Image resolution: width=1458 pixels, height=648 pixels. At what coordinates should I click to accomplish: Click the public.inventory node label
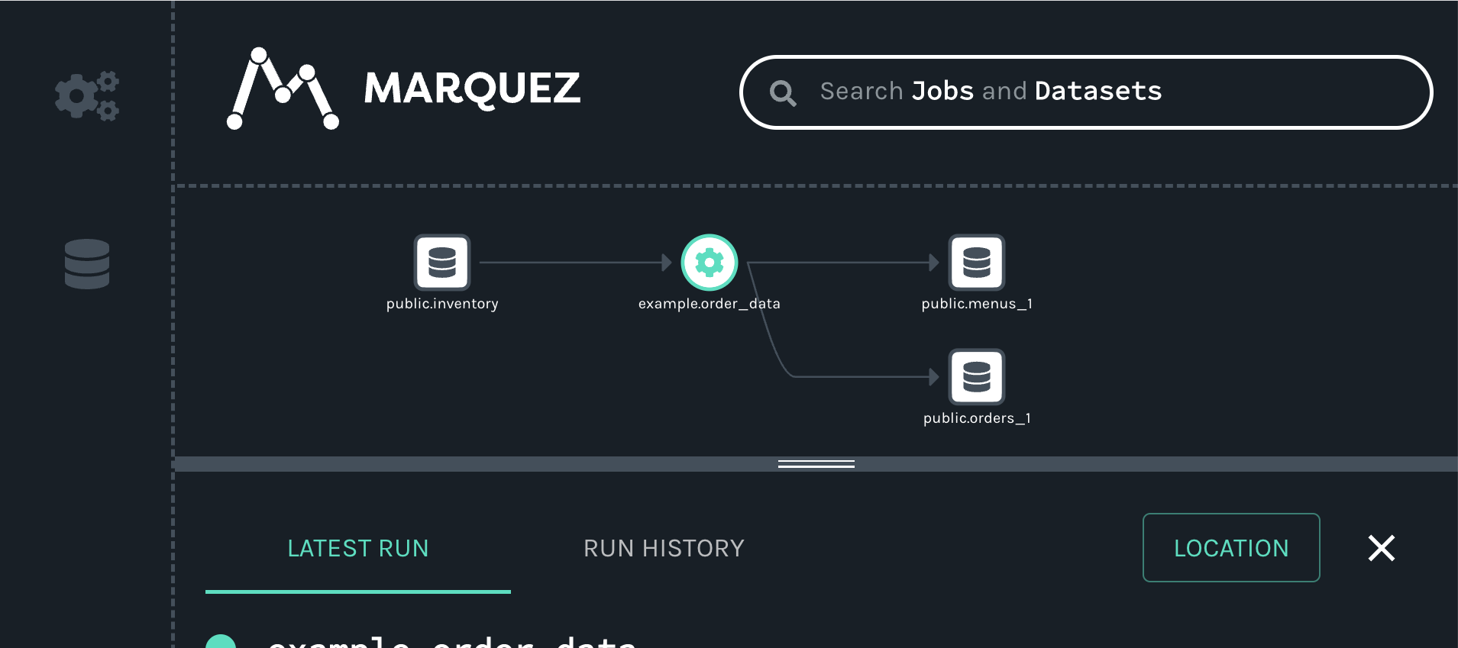click(442, 304)
